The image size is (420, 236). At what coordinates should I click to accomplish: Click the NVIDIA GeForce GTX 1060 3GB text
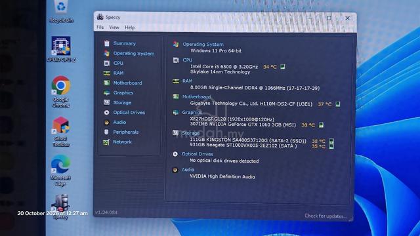(x=243, y=125)
